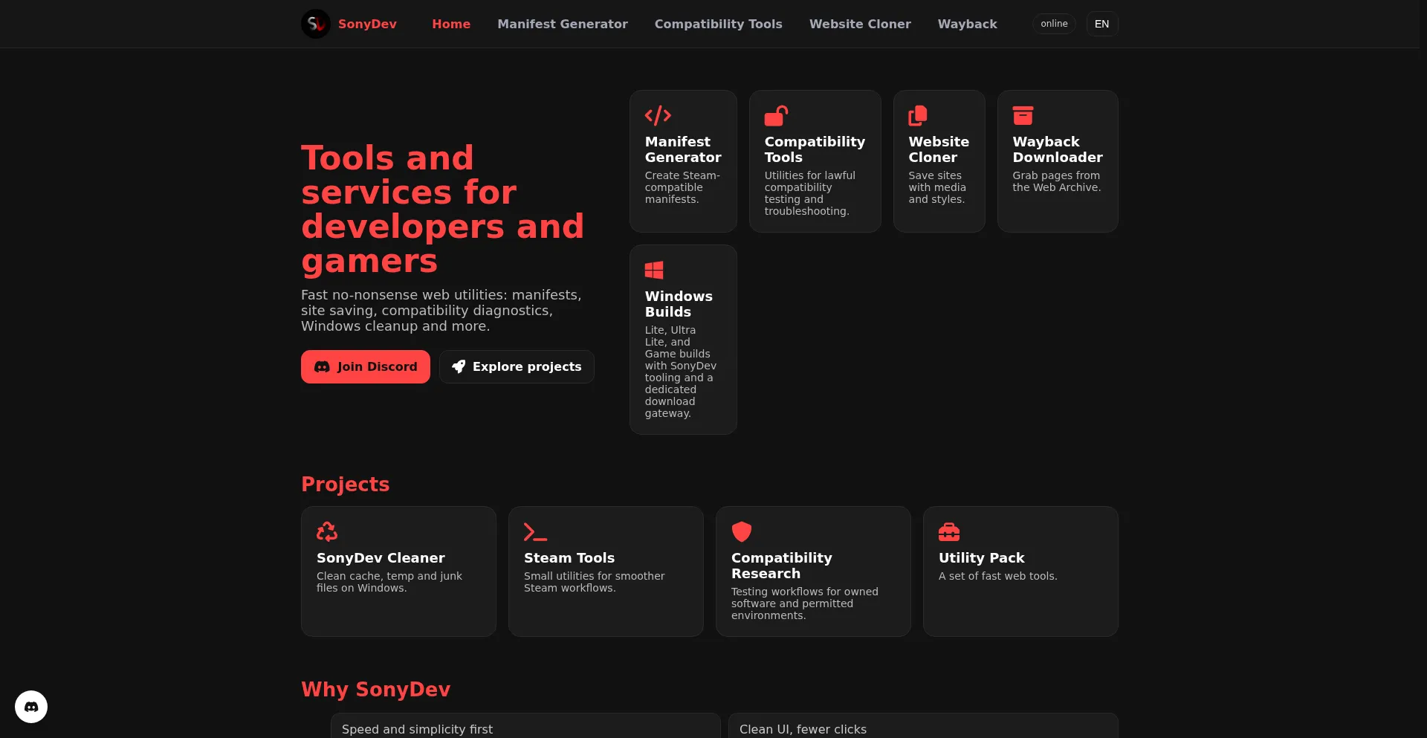Click 'Save sites with media and styles.' text
The height and width of the screenshot is (738, 1427).
point(937,187)
